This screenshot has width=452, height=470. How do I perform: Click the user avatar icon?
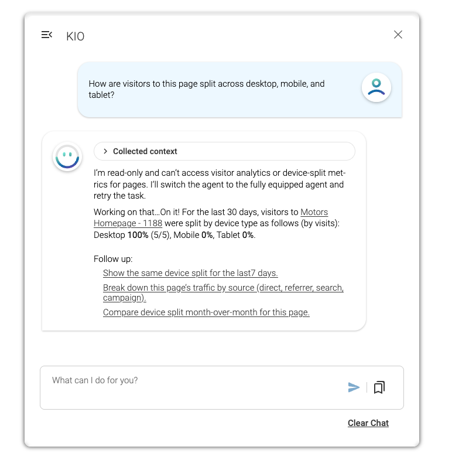pos(376,87)
